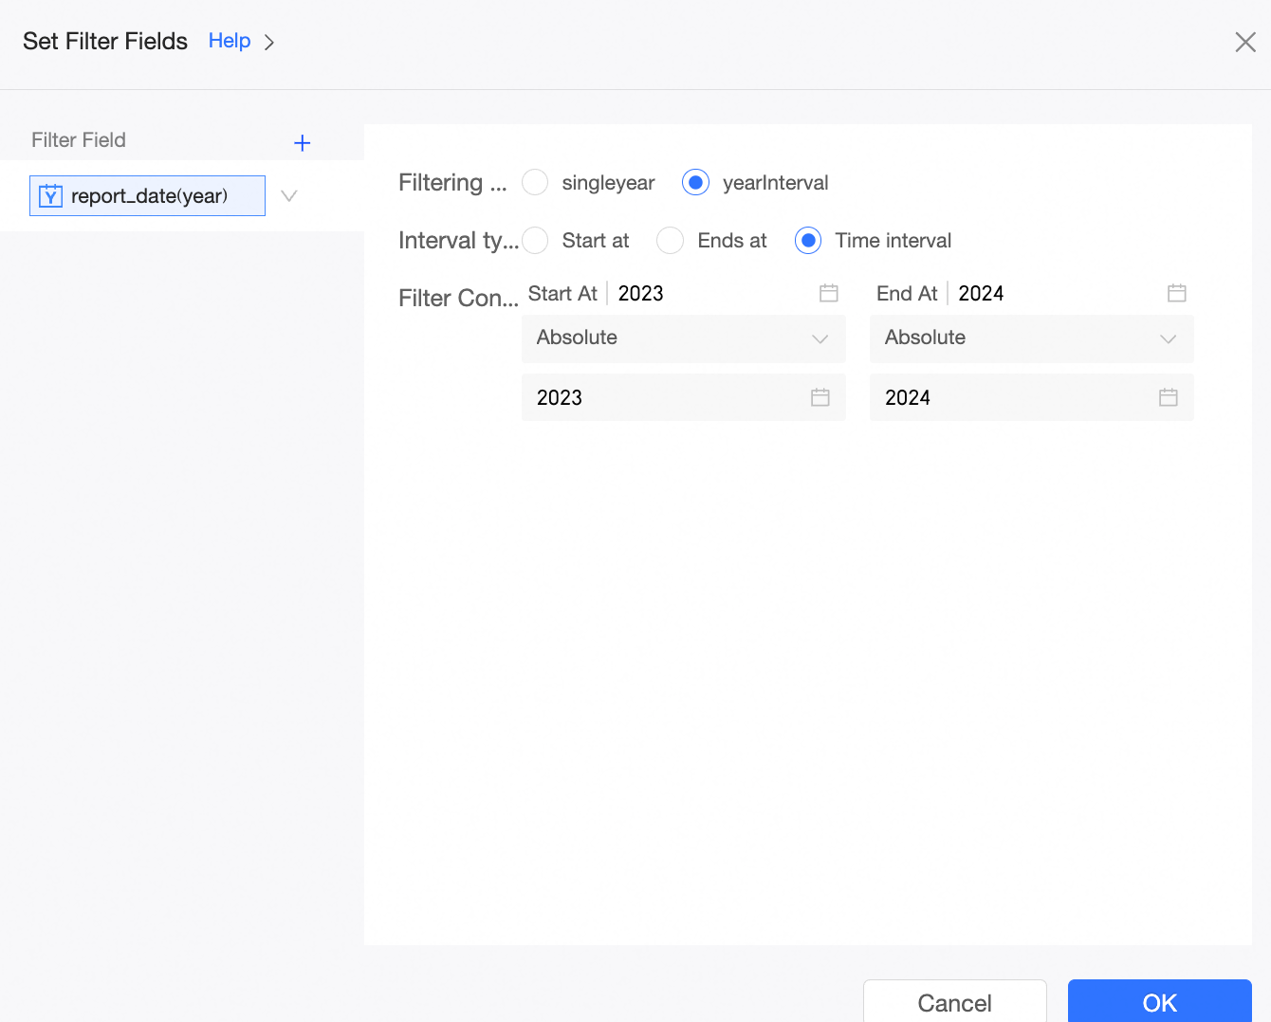This screenshot has height=1022, width=1271.
Task: Click the plus icon to add filter field
Action: click(x=303, y=143)
